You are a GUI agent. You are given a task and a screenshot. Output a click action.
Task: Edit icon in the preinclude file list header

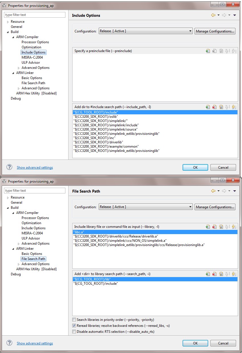click(x=221, y=51)
